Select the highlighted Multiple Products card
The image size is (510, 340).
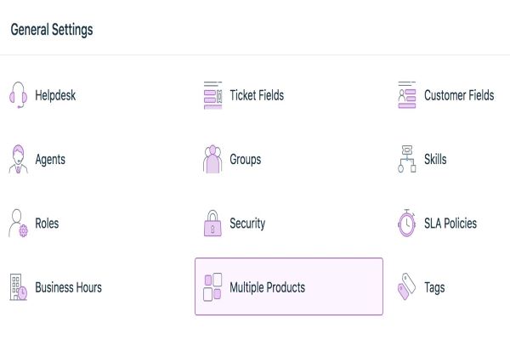[289, 287]
